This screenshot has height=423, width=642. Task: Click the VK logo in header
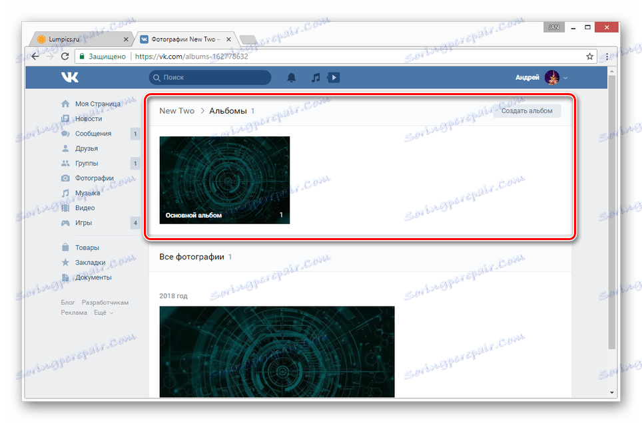click(x=70, y=77)
